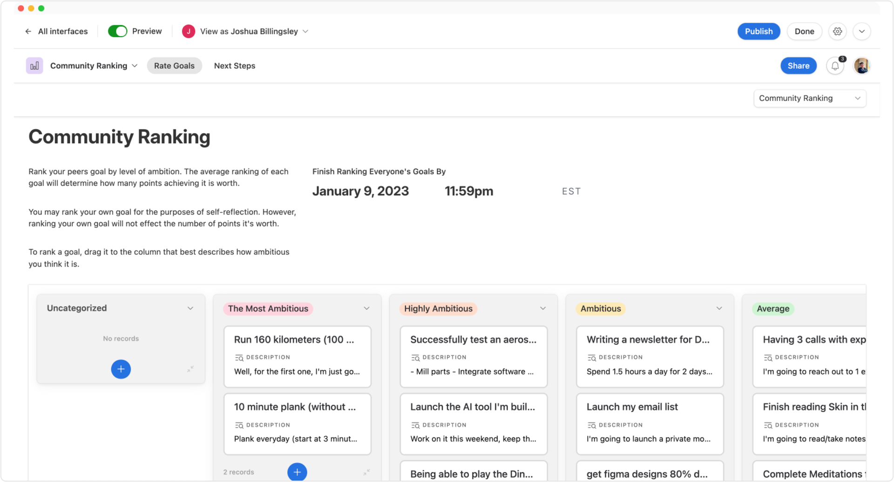Click the 2 records count text
Screen dimensions: 894x482
pyautogui.click(x=238, y=472)
